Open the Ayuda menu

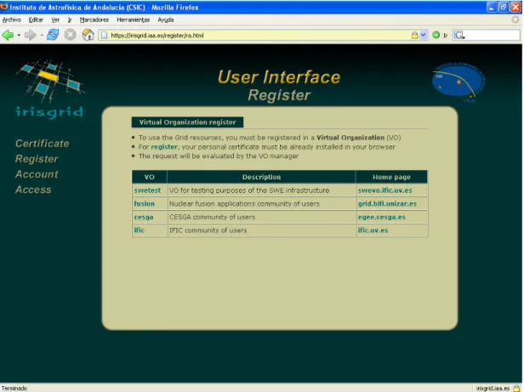click(166, 20)
